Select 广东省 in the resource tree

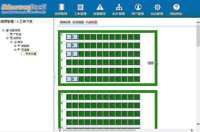(x=17, y=34)
